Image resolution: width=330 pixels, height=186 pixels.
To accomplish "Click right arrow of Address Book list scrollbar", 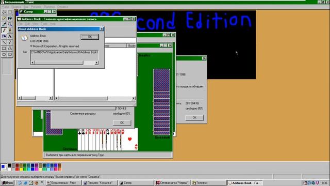I will click(134, 98).
